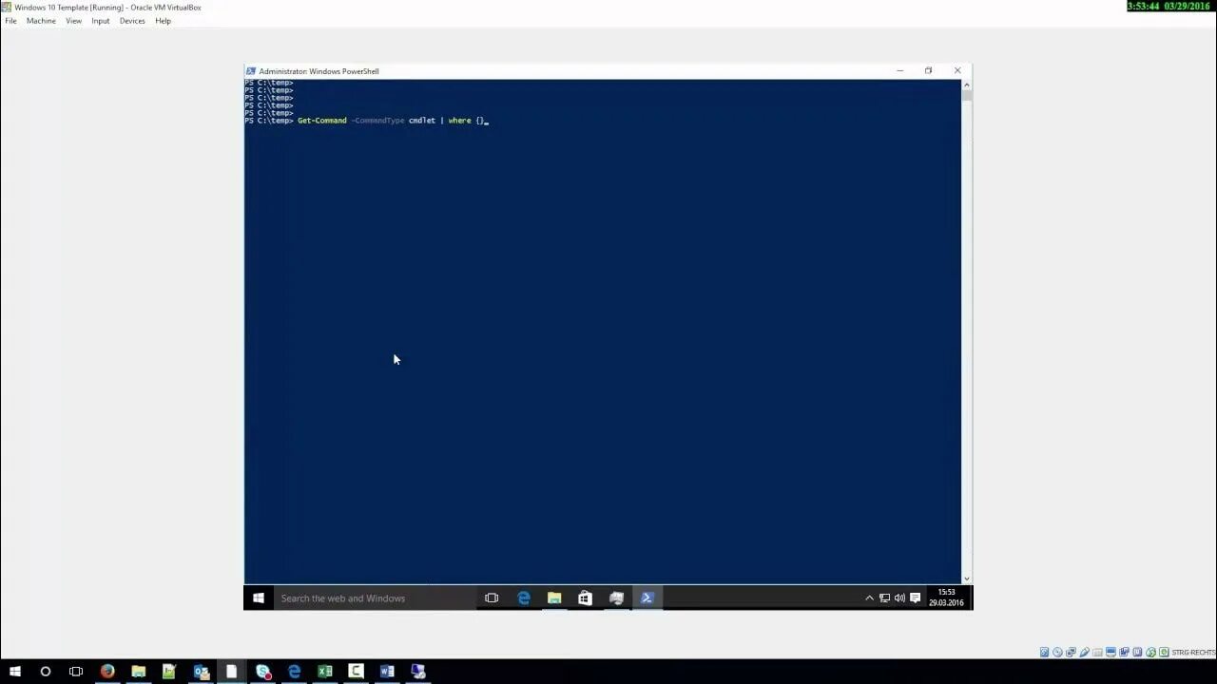Click the -CommandType parameter text
Image resolution: width=1217 pixels, height=684 pixels.
tap(378, 121)
